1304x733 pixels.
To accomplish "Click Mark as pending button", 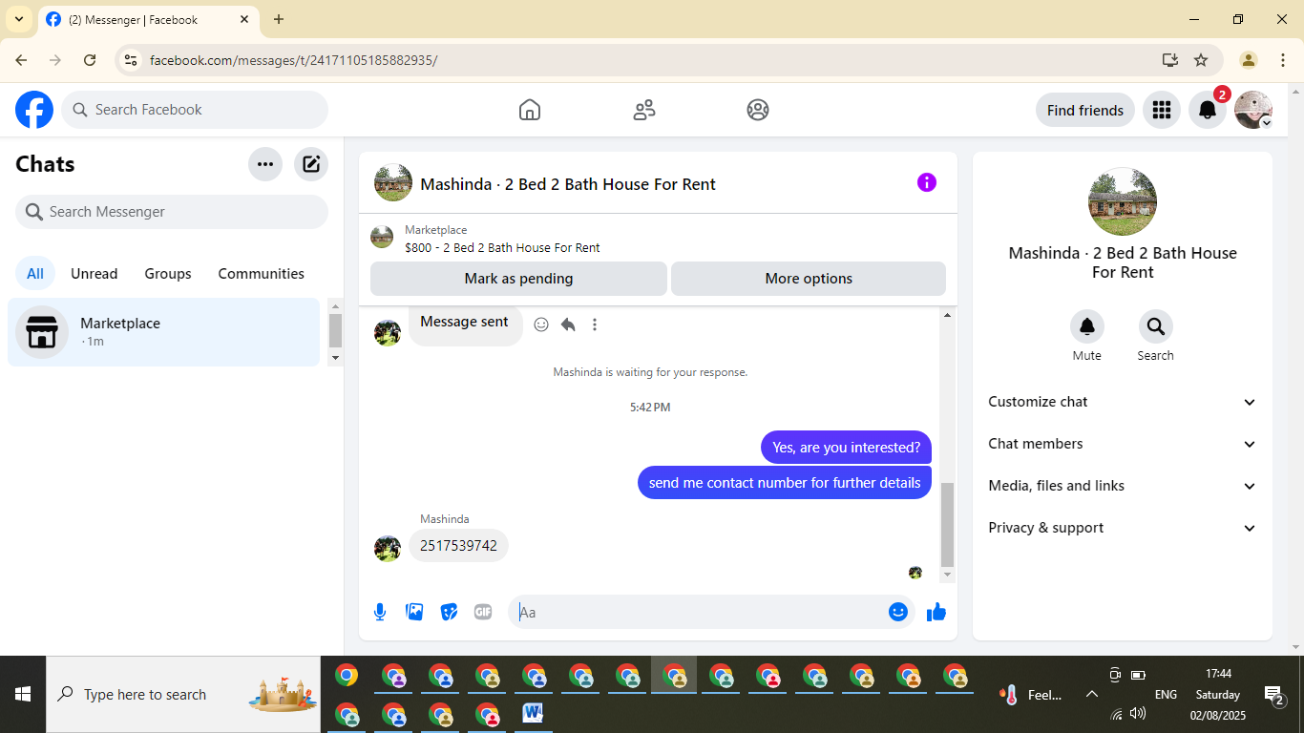I will pyautogui.click(x=518, y=279).
